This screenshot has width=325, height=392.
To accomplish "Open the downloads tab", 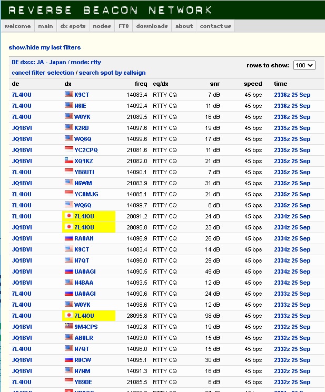I will 152,26.
